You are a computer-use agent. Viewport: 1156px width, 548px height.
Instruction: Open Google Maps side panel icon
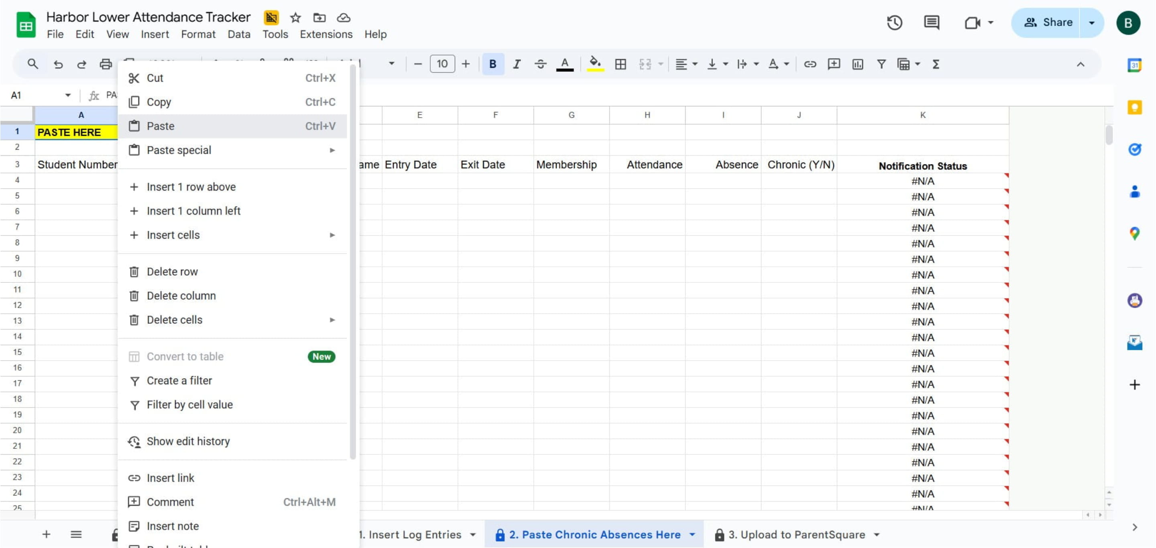pos(1134,233)
